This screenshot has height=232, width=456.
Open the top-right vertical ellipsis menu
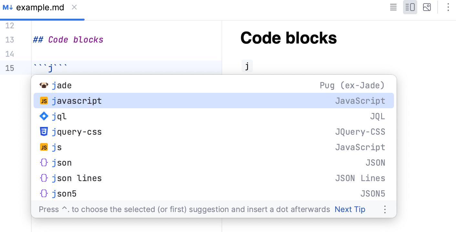click(x=448, y=7)
